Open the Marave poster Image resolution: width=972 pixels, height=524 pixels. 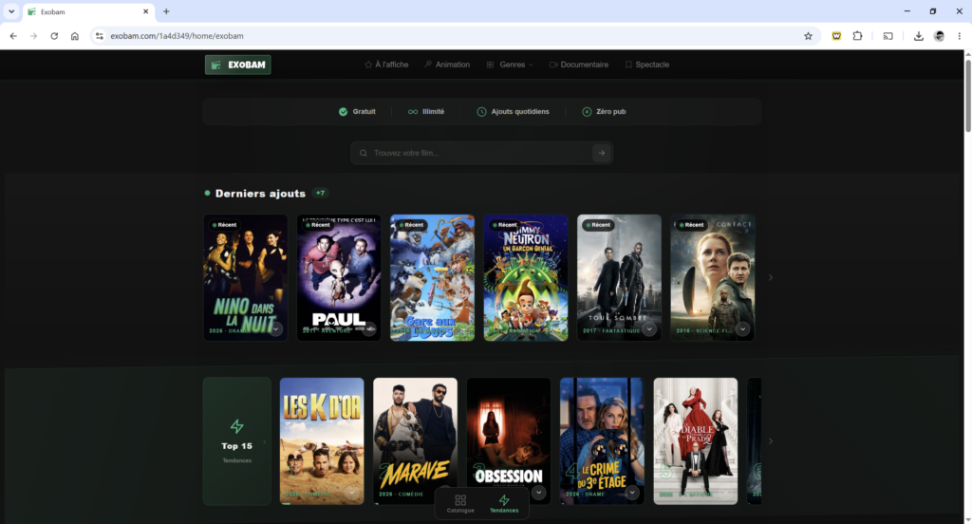point(416,440)
